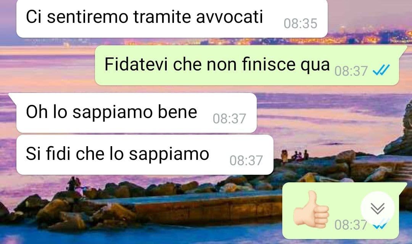Screen dimensions: 412x244
Task: Select the 'Oh lo sappiamo bene' message
Action: 136,113
